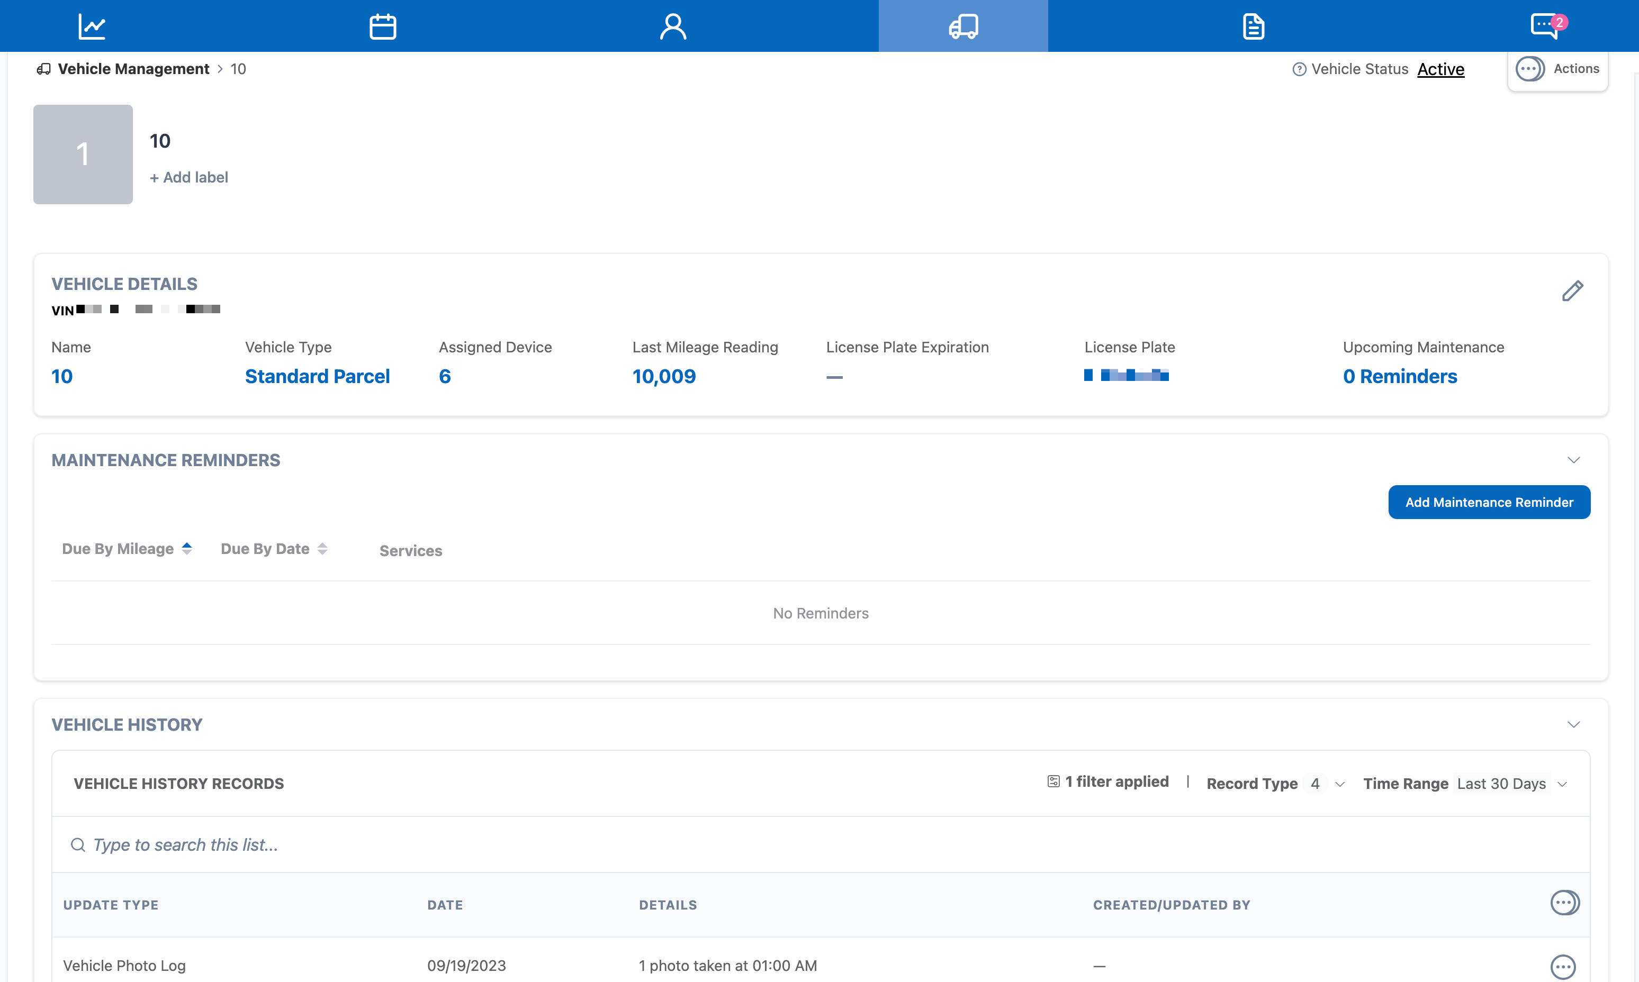Go to Vehicle Management breadcrumb
The width and height of the screenshot is (1639, 982).
(133, 69)
